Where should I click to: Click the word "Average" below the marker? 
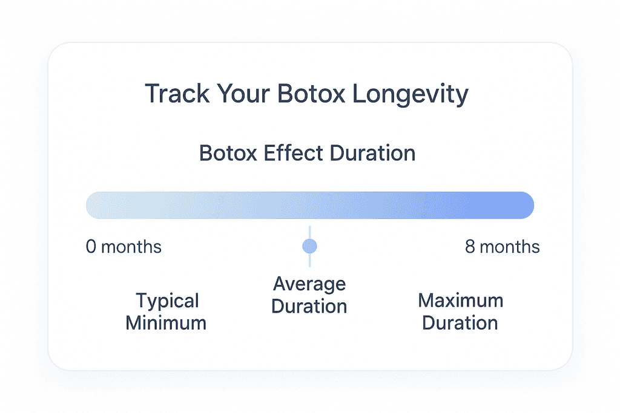coord(309,284)
